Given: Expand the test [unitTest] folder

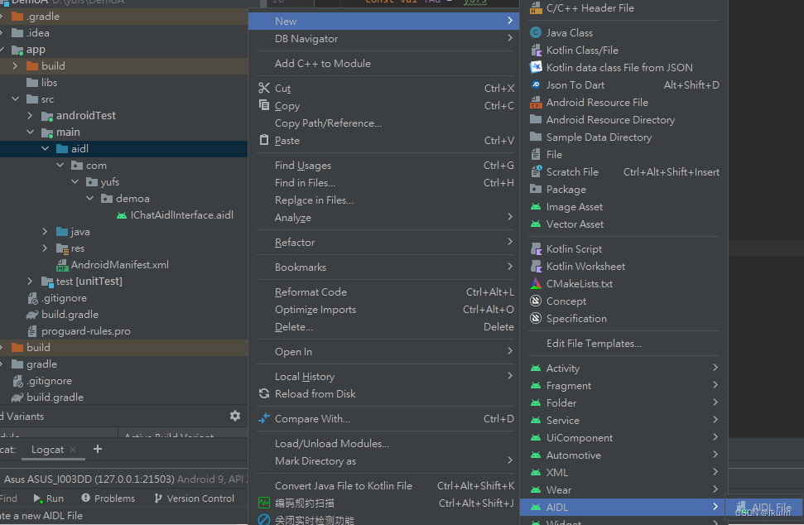Looking at the screenshot, I should click(31, 281).
